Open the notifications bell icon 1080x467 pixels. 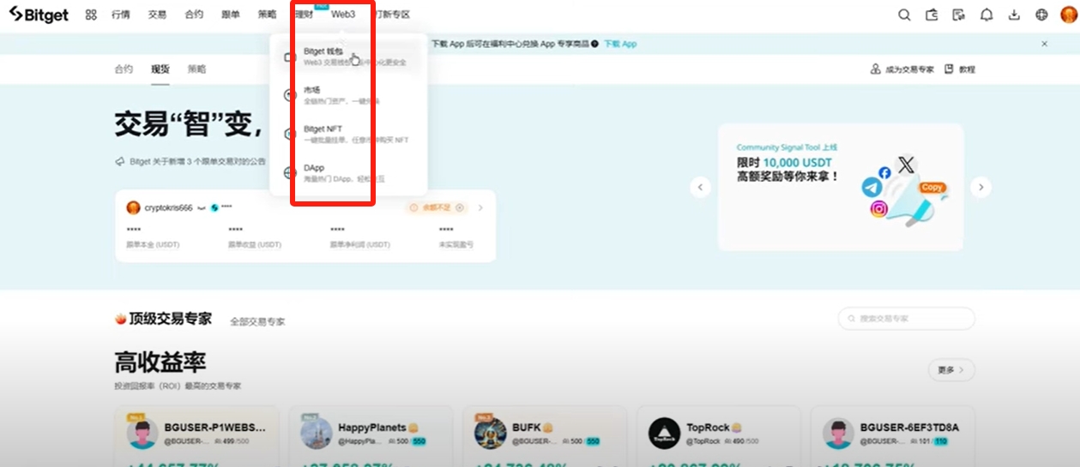[986, 15]
